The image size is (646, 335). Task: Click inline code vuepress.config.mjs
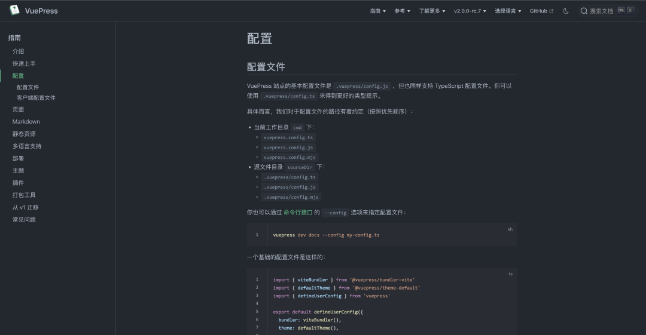[290, 157]
